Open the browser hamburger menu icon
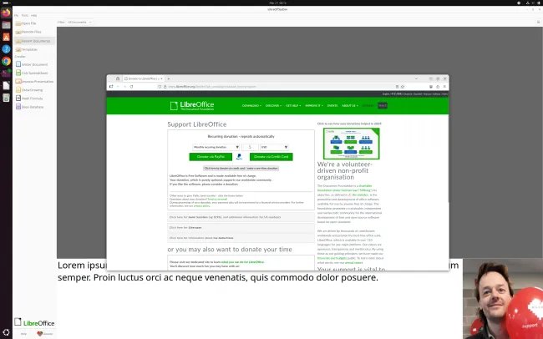 pyautogui.click(x=444, y=87)
